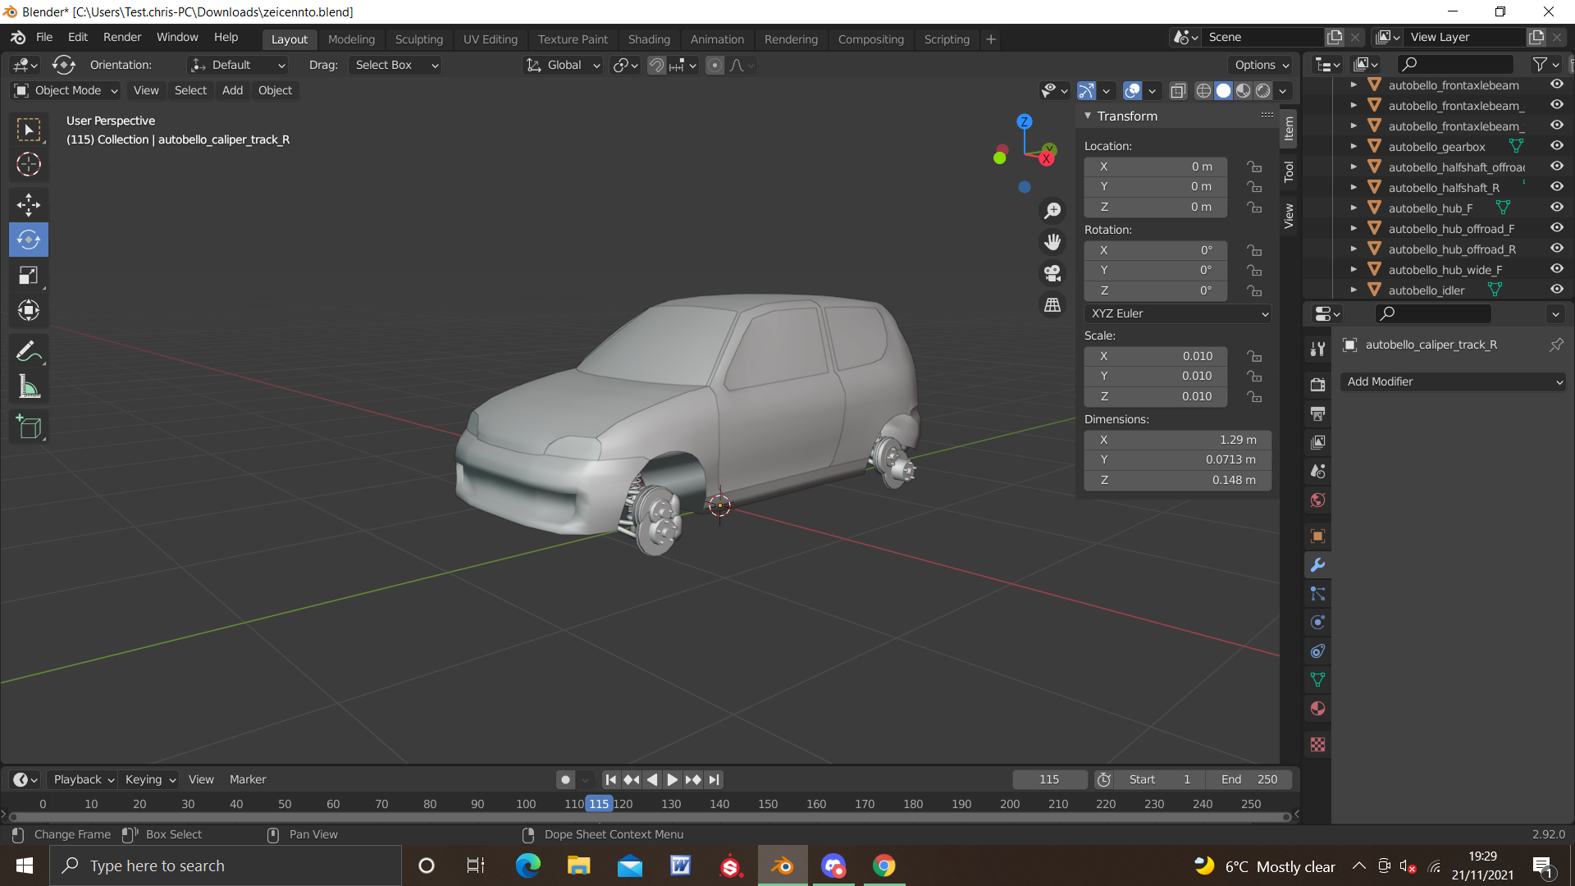Activate the Annotate pencil tool
Screen dimensions: 1575x886
(29, 353)
